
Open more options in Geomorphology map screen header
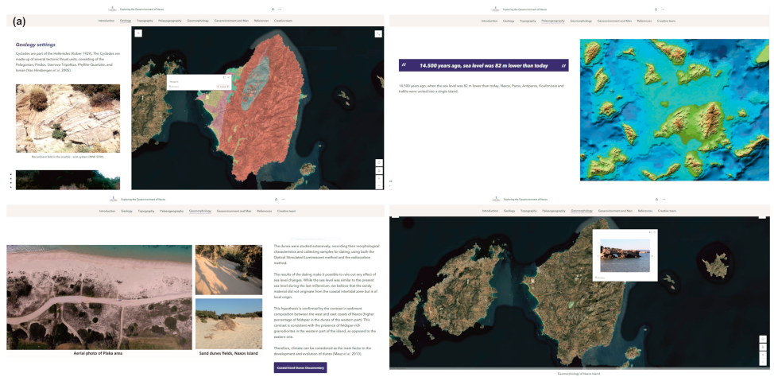click(x=663, y=199)
